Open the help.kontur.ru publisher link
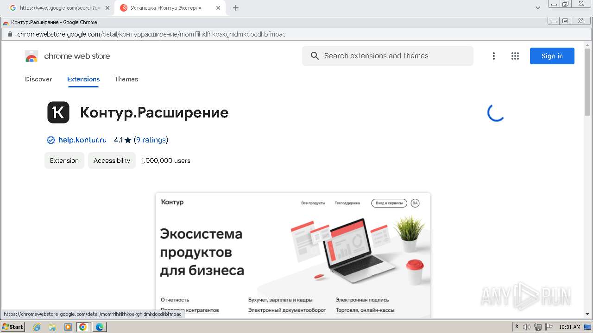The image size is (593, 333). pos(82,140)
